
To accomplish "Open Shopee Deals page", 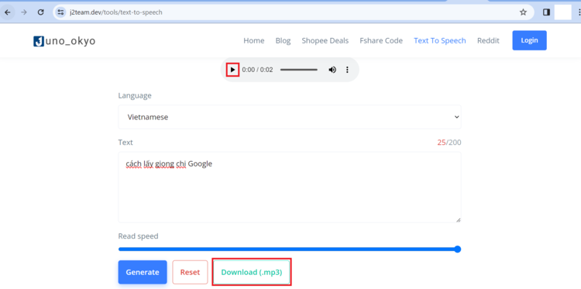I will tap(325, 41).
